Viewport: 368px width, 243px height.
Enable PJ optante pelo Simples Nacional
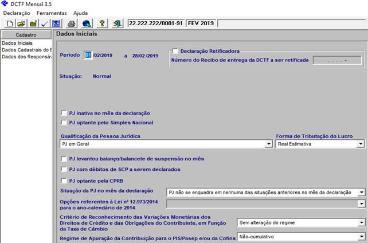click(64, 123)
